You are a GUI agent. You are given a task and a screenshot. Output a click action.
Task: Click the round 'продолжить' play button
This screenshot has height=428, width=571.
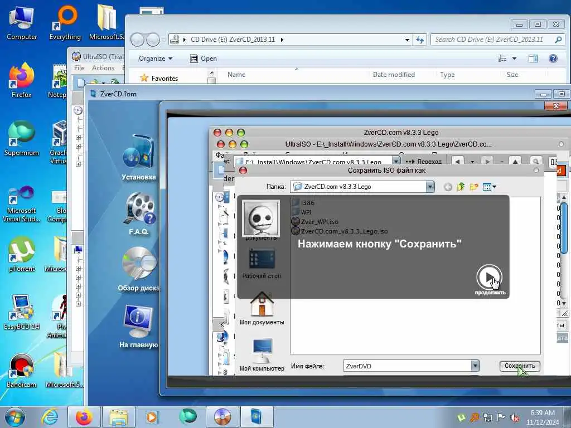pyautogui.click(x=489, y=278)
